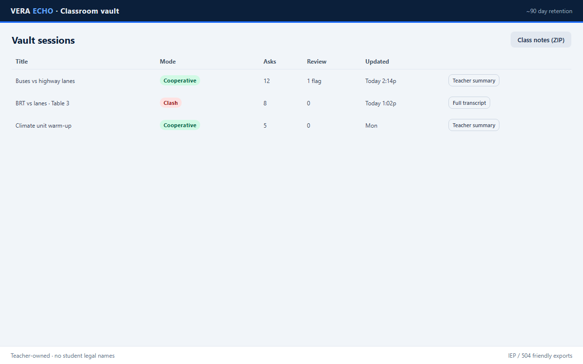Viewport: 583px width, 364px height.
Task: Open Teacher summary for Climate unit warm-up
Action: click(x=474, y=125)
